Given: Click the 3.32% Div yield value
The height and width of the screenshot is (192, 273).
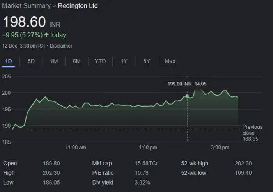Looking at the screenshot, I should [x=142, y=183].
